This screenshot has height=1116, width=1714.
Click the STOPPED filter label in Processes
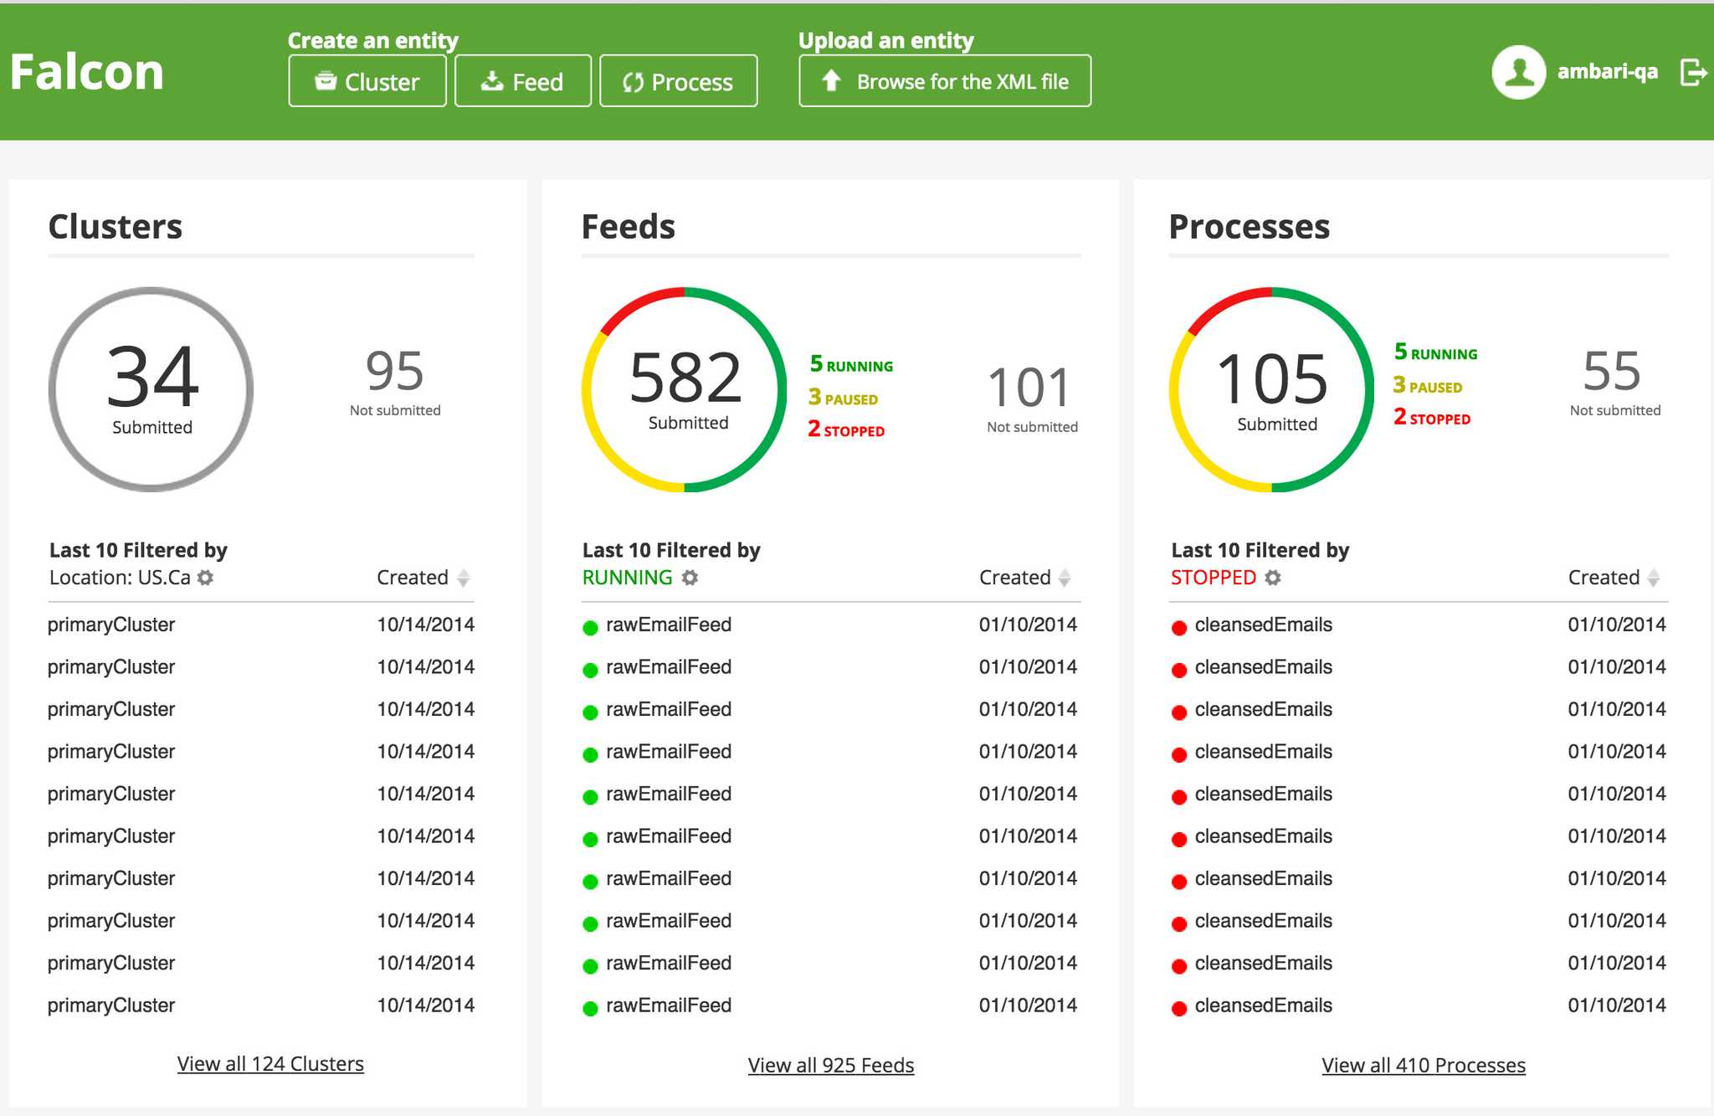pyautogui.click(x=1214, y=578)
